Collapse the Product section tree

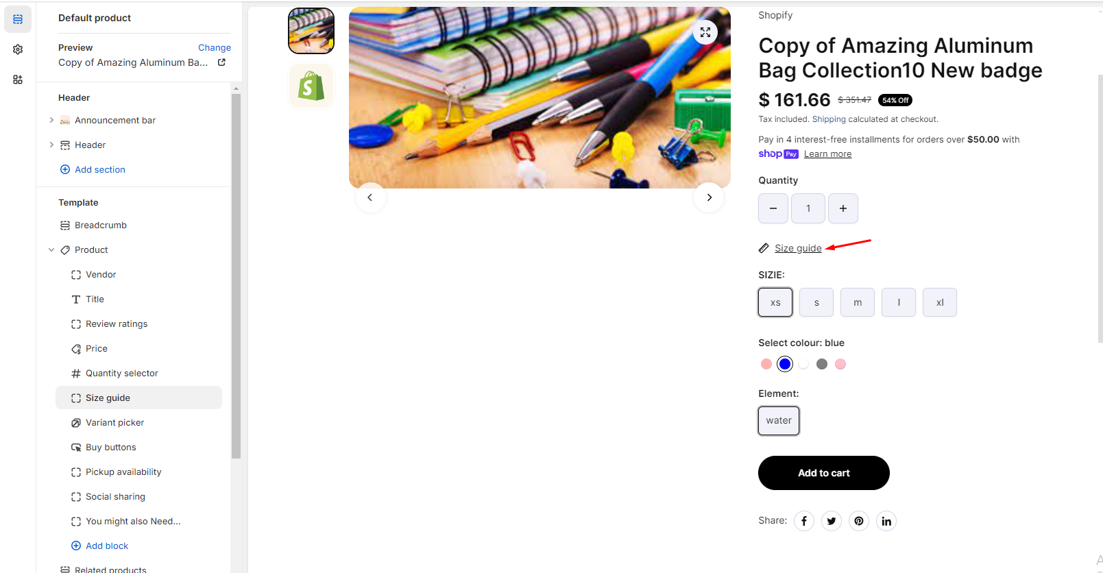pyautogui.click(x=51, y=250)
